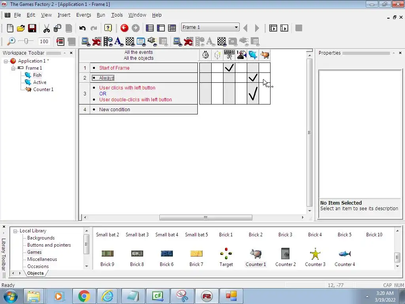Toggle second checkerboard filter icon
The width and height of the screenshot is (405, 304).
221,41
